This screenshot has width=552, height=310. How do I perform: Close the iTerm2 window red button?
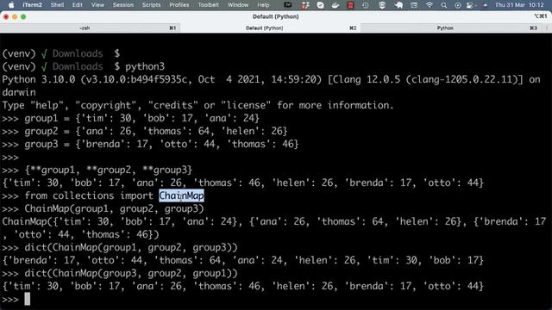tap(6, 16)
